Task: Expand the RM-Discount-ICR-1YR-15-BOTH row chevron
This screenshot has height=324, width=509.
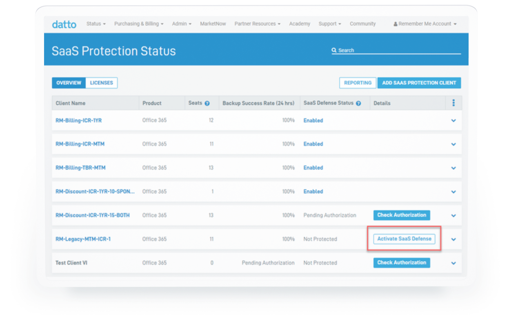Action: tap(453, 215)
